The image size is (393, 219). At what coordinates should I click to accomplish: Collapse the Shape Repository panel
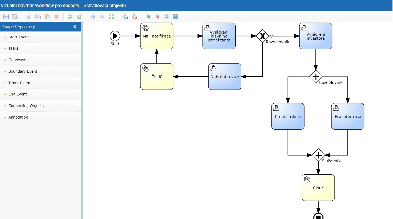pyautogui.click(x=75, y=27)
